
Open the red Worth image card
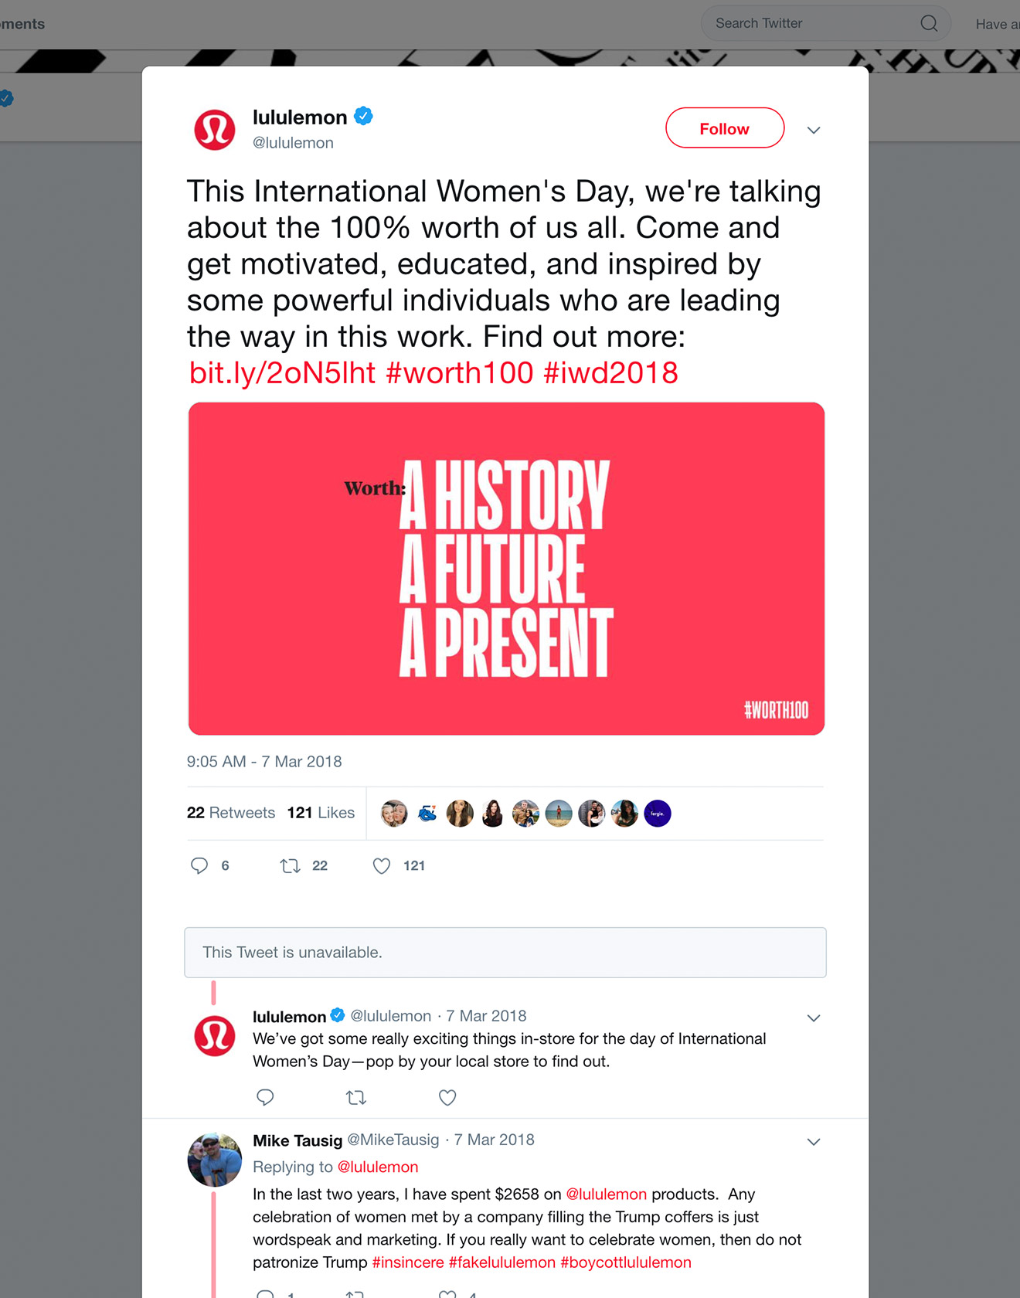click(x=506, y=568)
